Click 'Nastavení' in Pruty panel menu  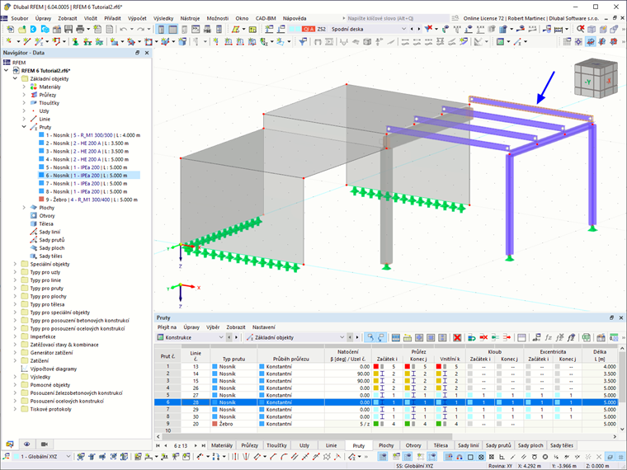coord(263,327)
